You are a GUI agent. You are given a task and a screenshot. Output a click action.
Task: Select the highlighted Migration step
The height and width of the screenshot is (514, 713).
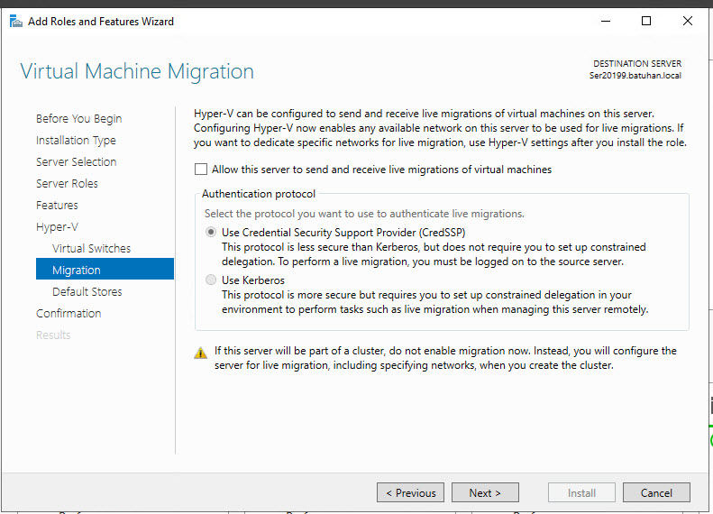(77, 271)
